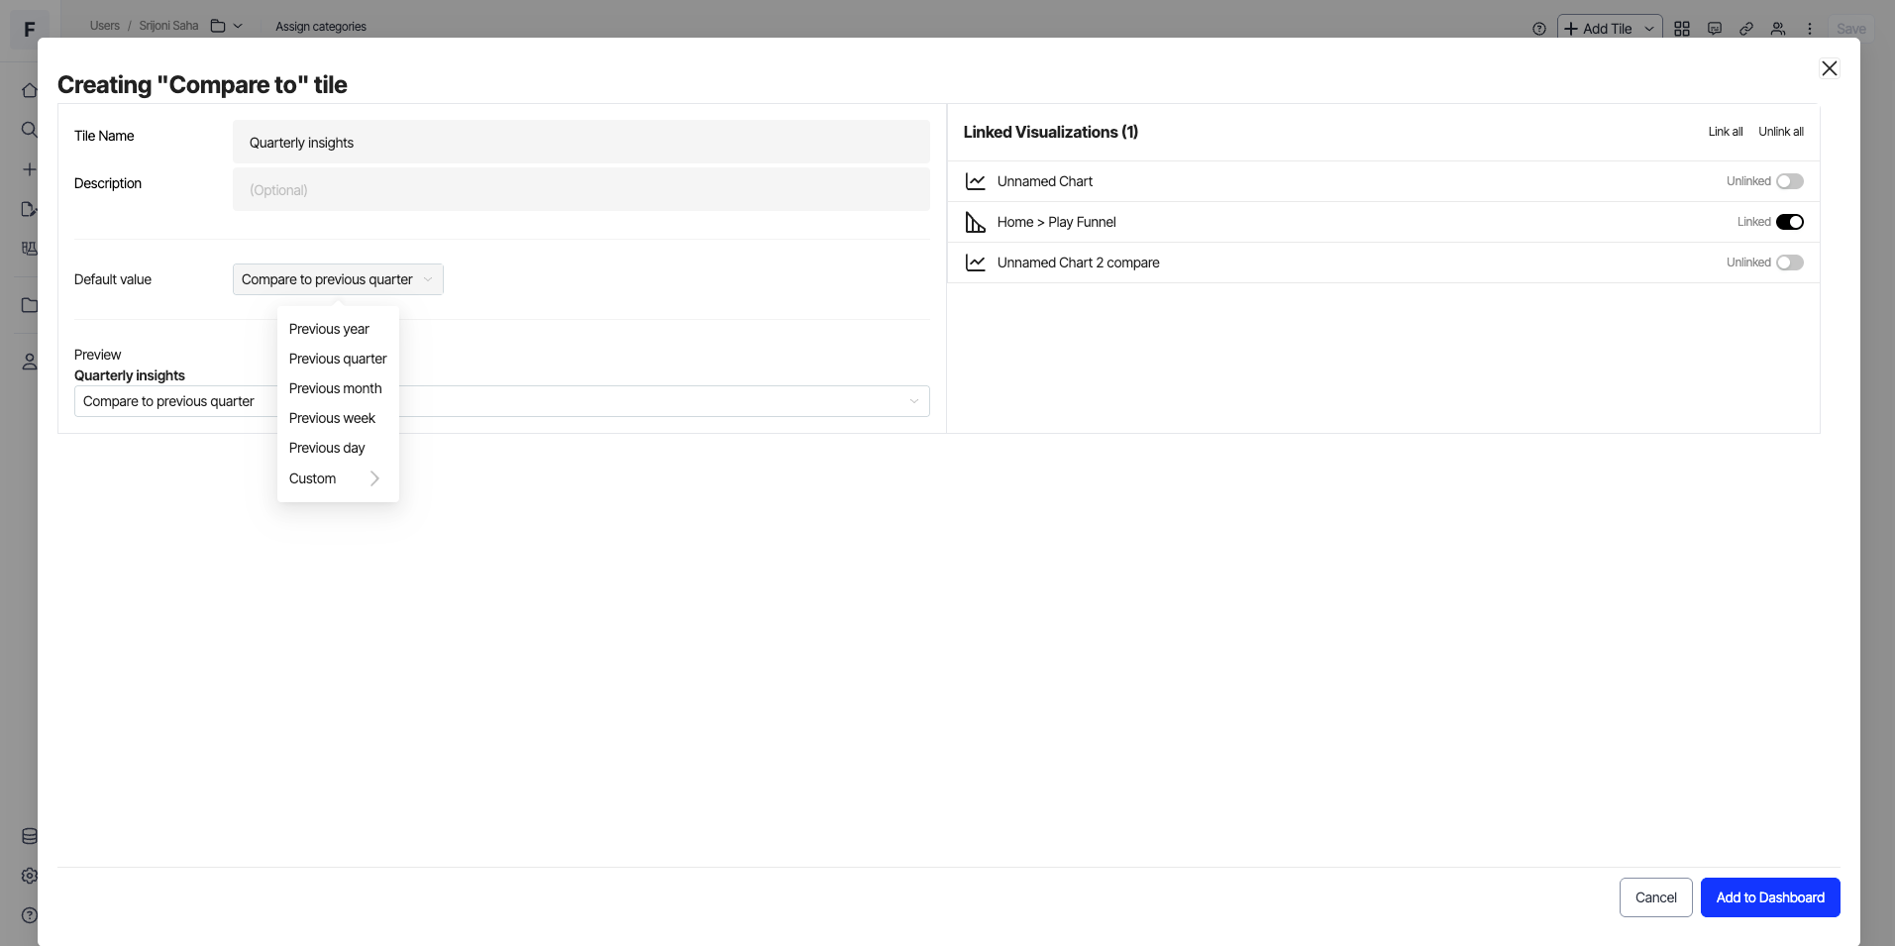The width and height of the screenshot is (1895, 946).
Task: Click the users icon in top toolbar
Action: (x=1777, y=29)
